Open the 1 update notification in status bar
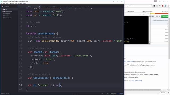Screen dimensions: 170x95 click(120, 93)
